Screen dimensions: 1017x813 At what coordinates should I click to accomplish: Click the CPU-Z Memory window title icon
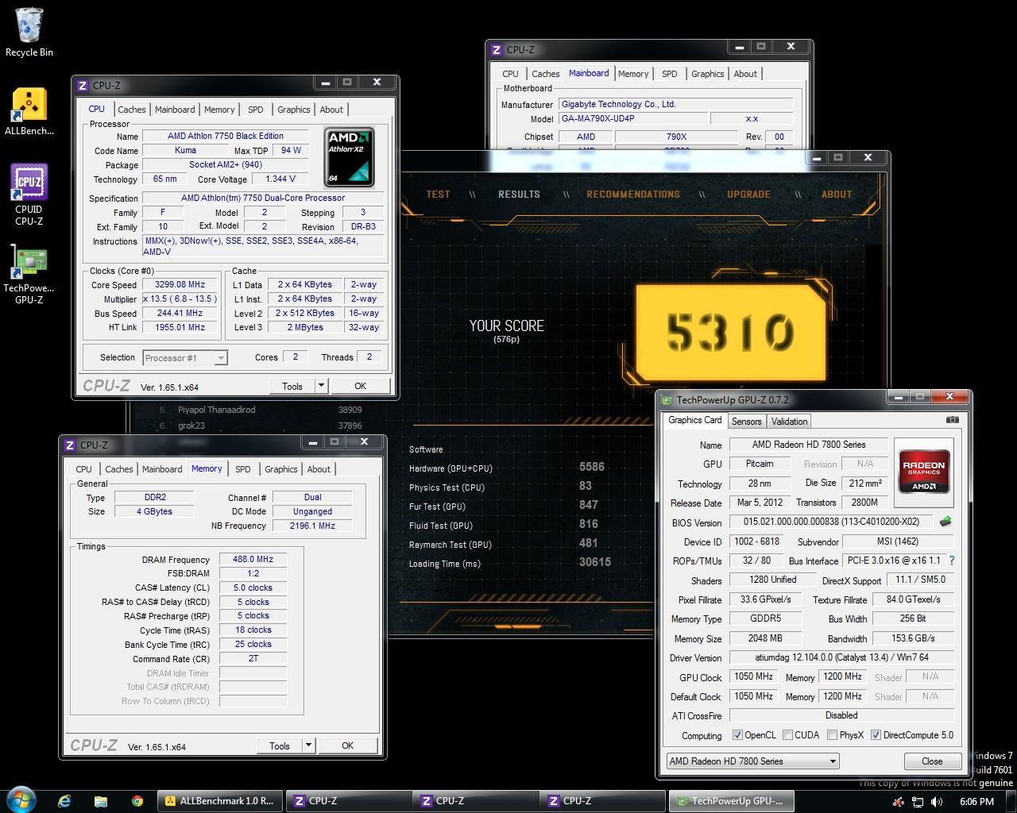70,445
